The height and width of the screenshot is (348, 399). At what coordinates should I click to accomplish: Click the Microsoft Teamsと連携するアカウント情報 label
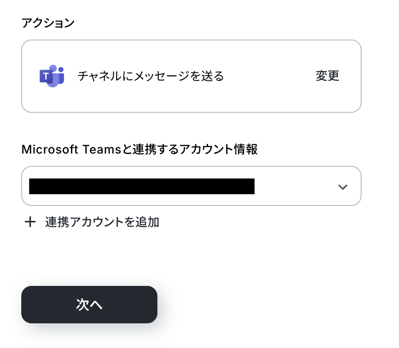139,149
